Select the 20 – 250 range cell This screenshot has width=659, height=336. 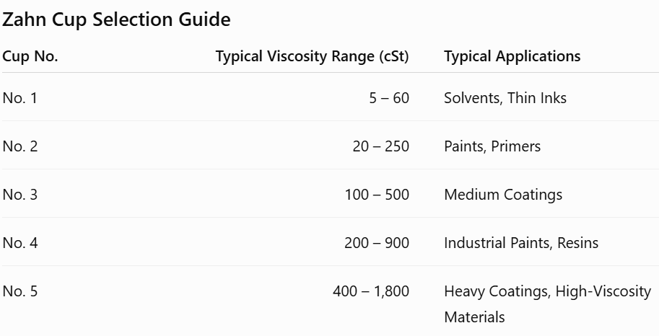pos(381,146)
